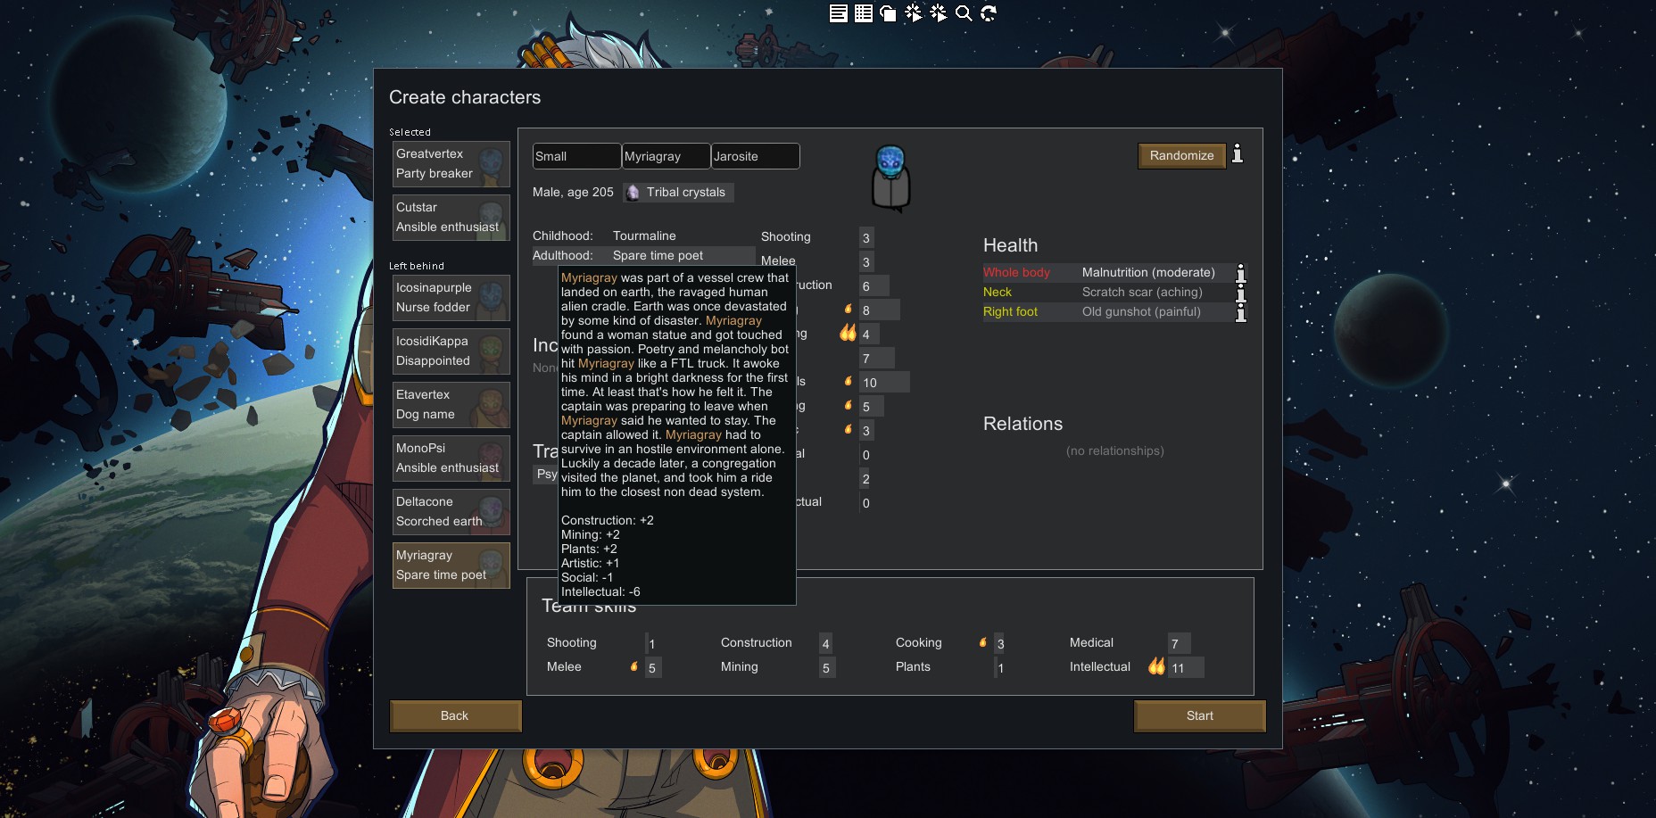Click the Back button
Image resolution: width=1656 pixels, height=818 pixels.
(x=455, y=715)
